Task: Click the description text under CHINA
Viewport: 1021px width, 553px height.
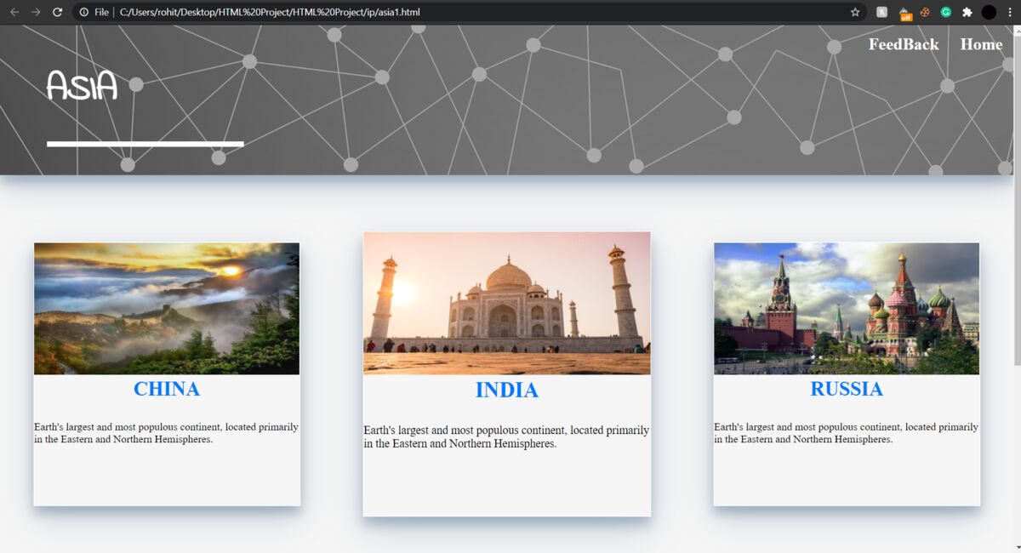Action: pos(167,433)
